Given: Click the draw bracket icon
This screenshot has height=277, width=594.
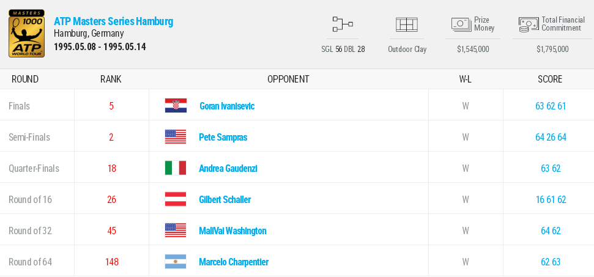Looking at the screenshot, I should [343, 24].
